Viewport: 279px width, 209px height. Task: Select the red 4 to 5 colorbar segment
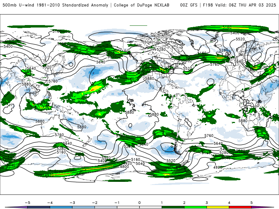coord(240,207)
